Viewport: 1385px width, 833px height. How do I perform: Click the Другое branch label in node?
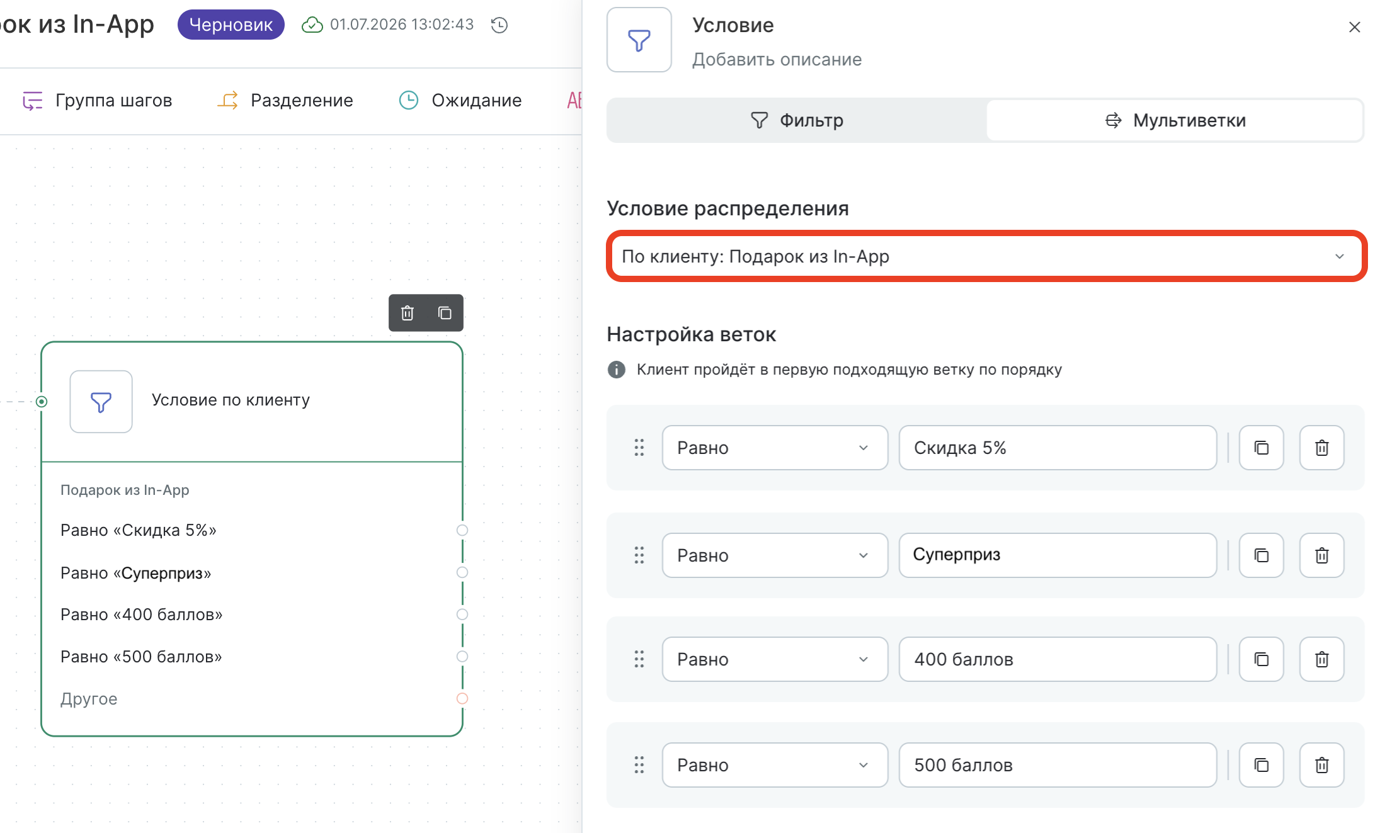89,699
